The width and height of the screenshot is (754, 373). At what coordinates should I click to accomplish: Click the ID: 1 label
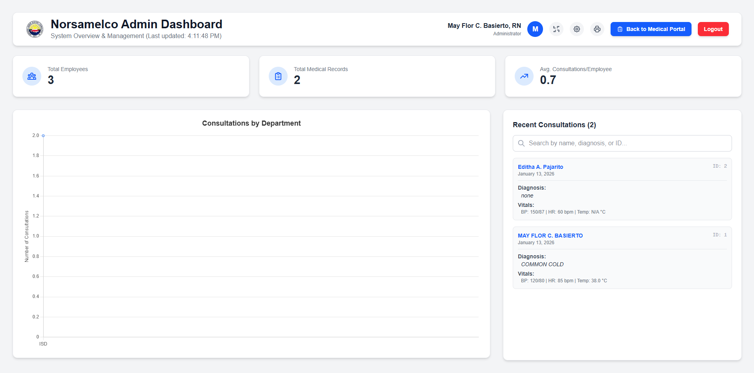click(720, 235)
